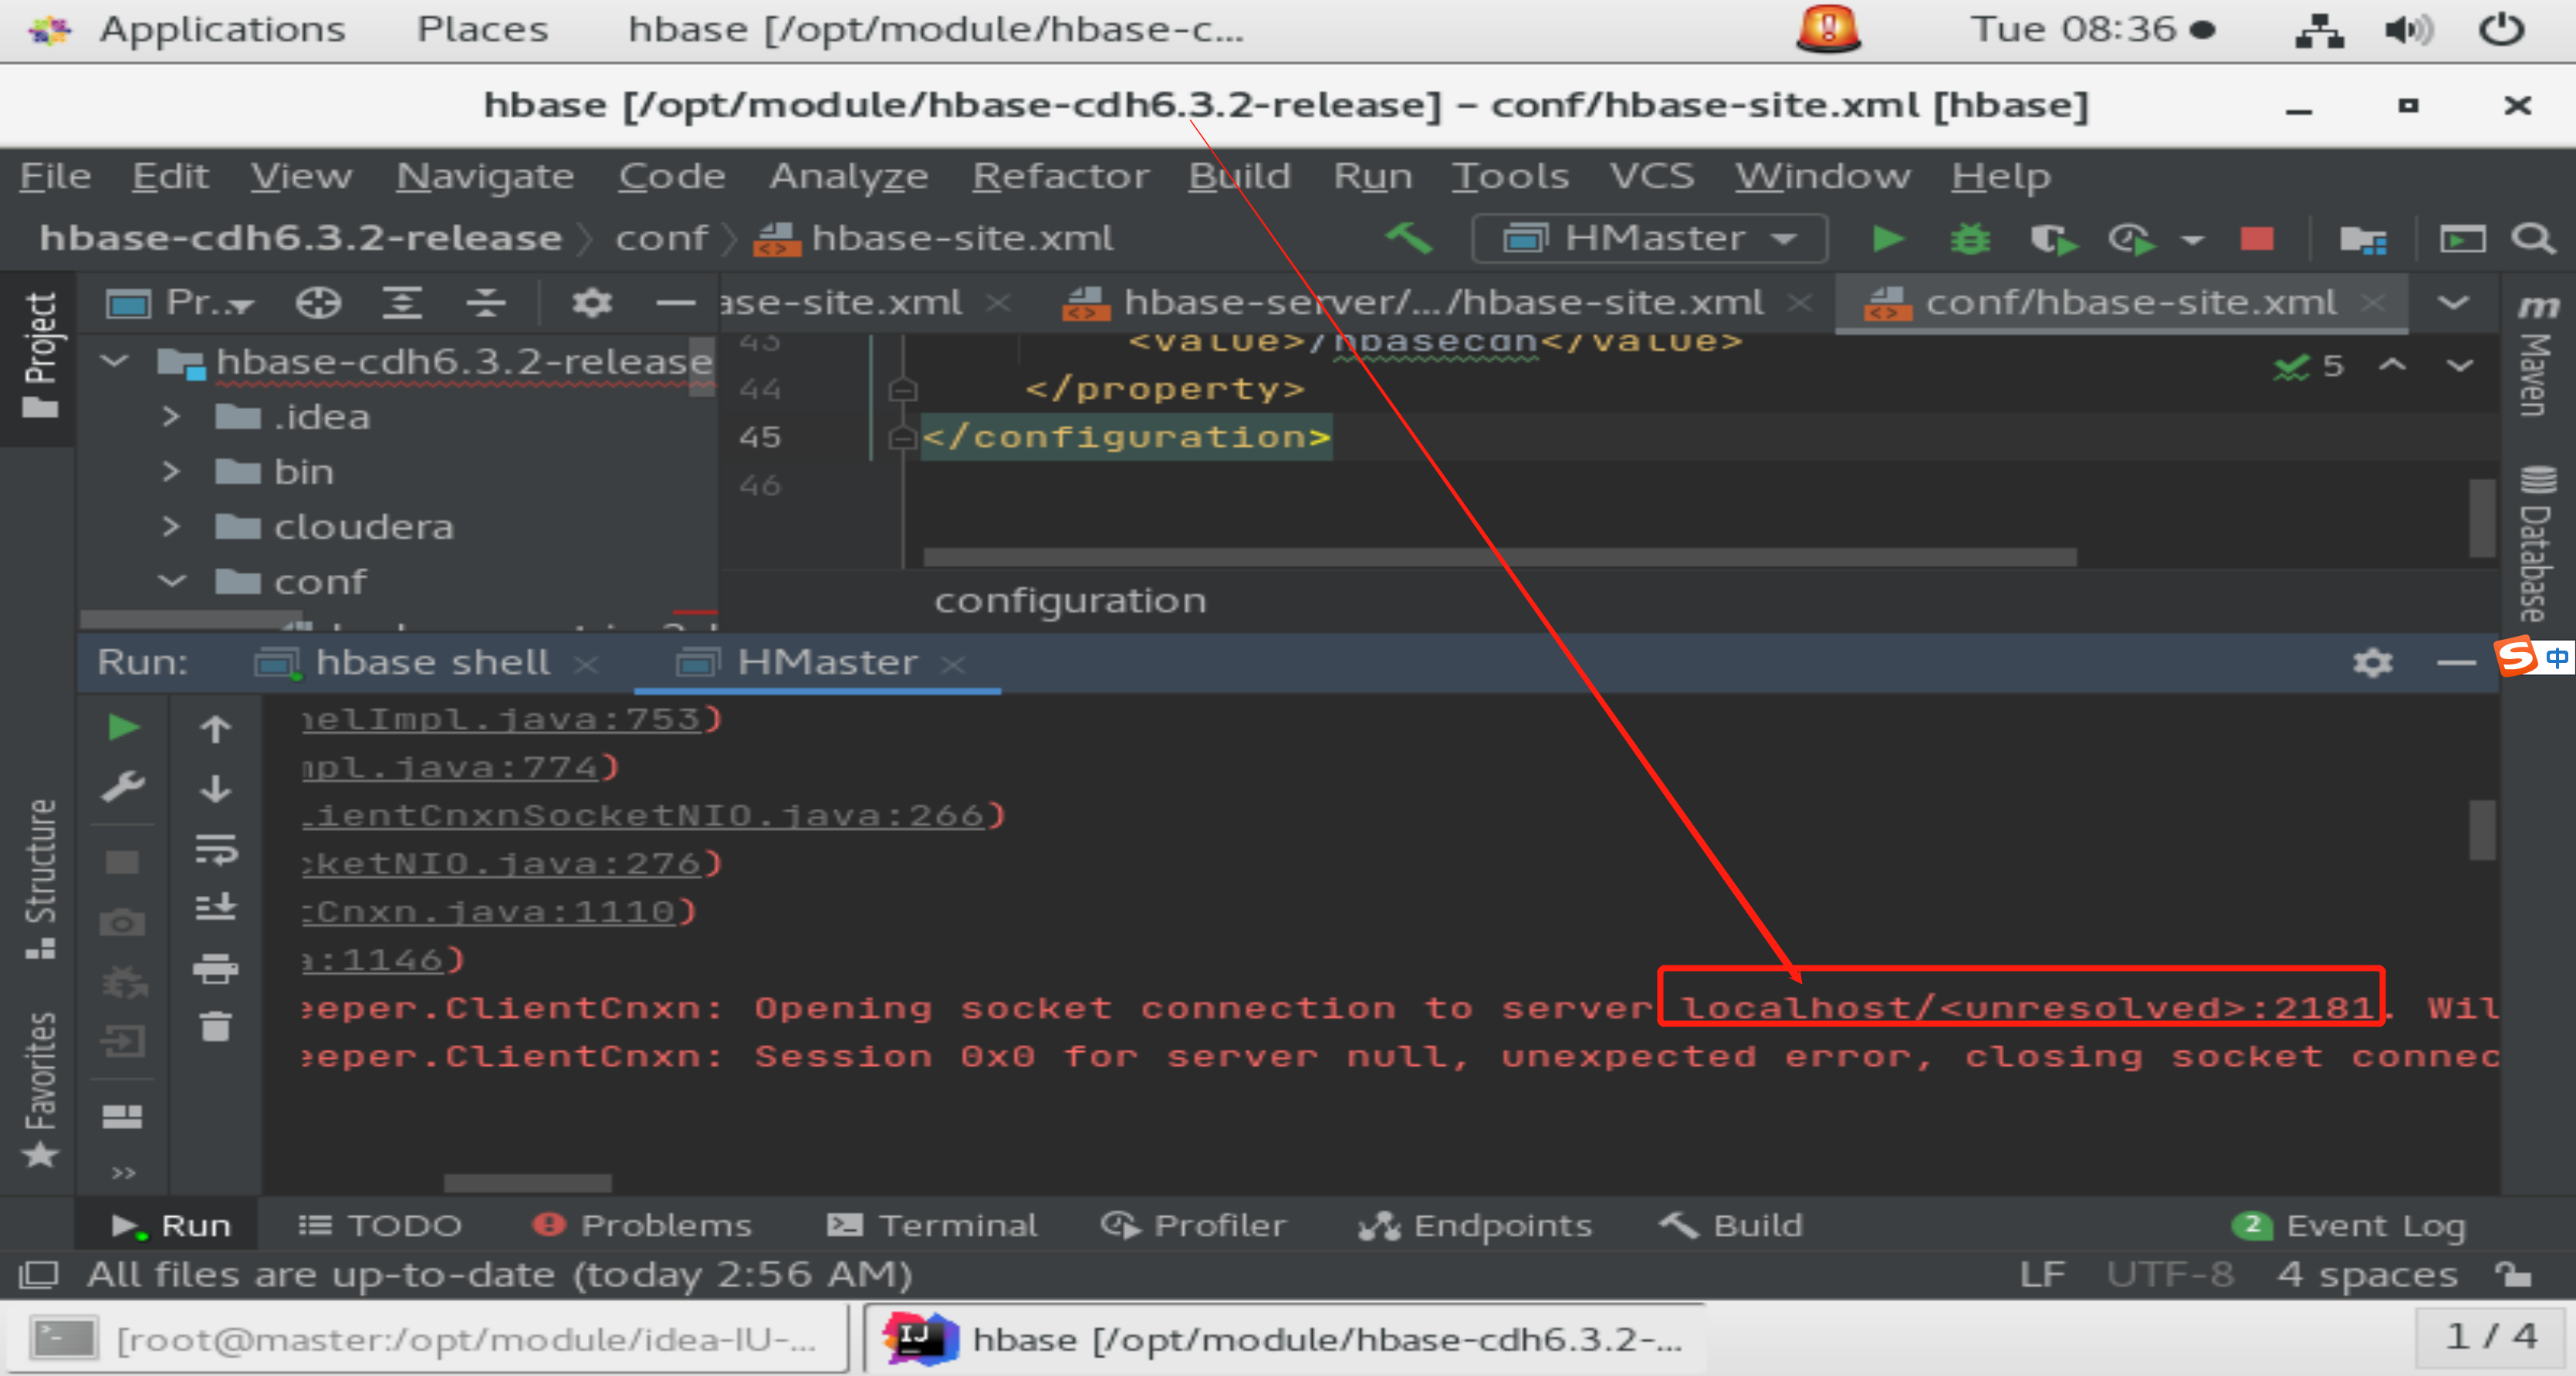Click Run with Coverage shield icon
Image resolution: width=2576 pixels, height=1376 pixels.
2051,239
